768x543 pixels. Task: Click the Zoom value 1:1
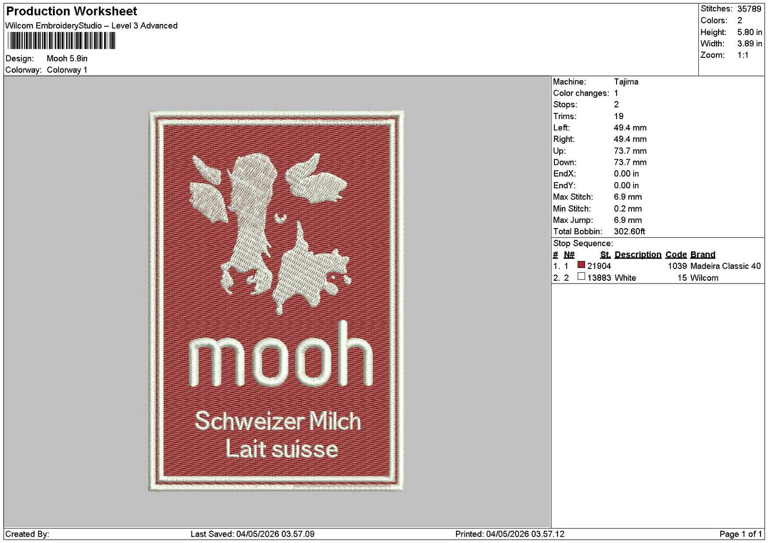click(742, 55)
